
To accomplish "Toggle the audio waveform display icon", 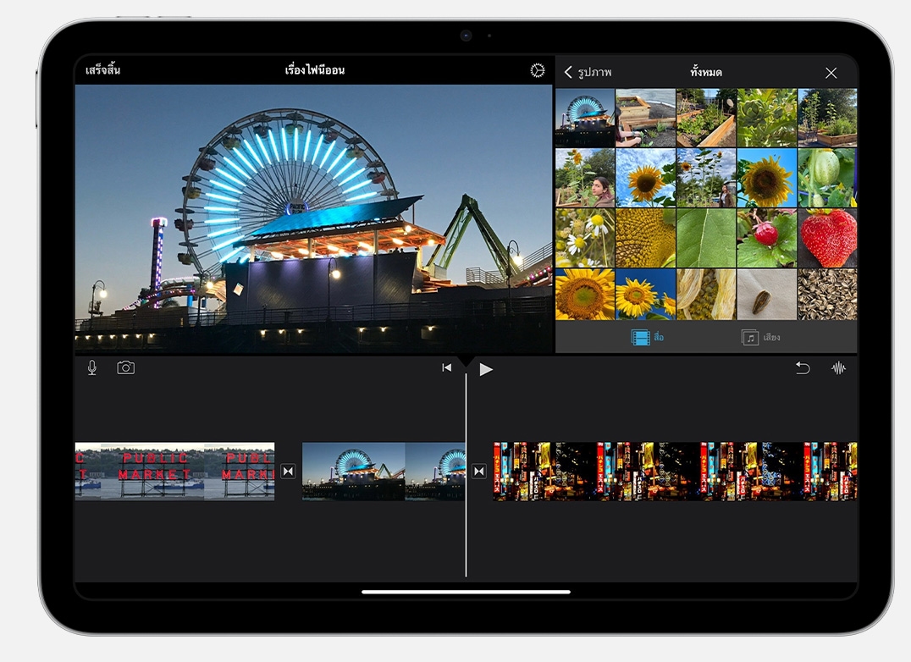I will click(838, 368).
